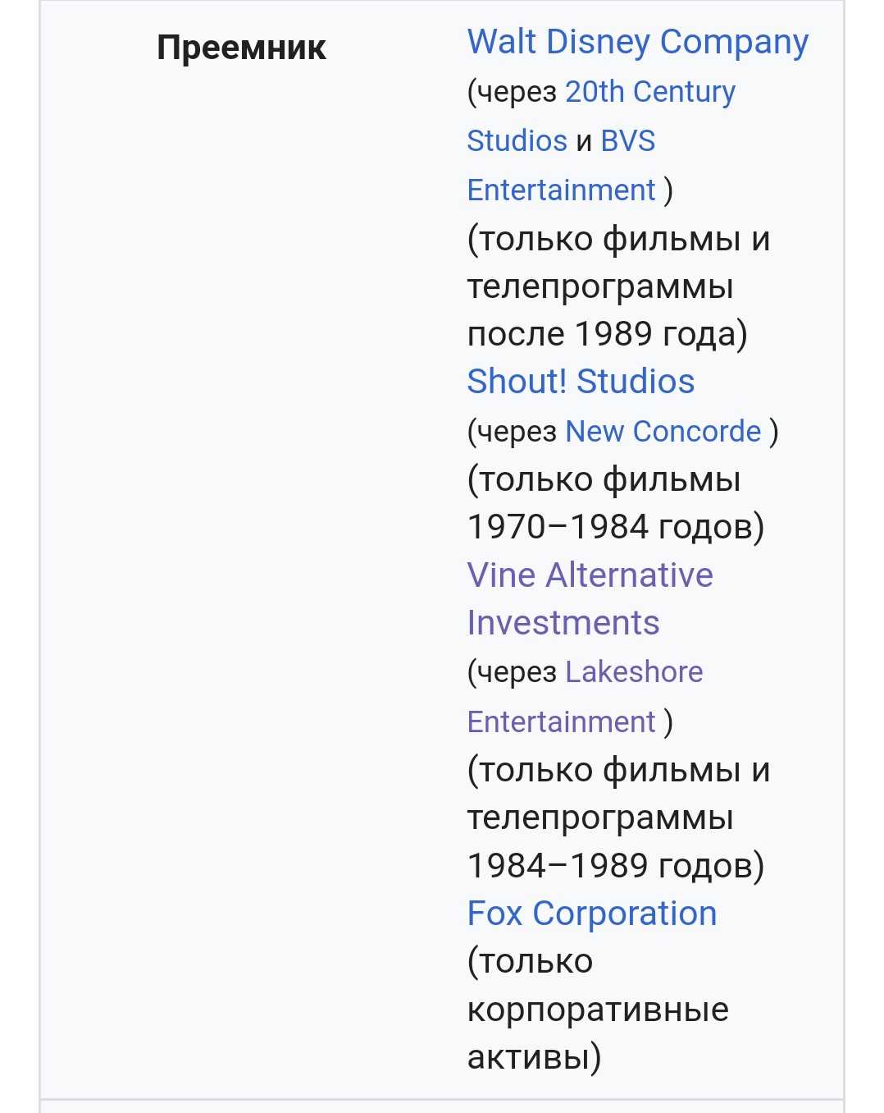Screen dimensions: 884x1113
Task: Click the text '1970–1984 годов)'
Action: 615,527
